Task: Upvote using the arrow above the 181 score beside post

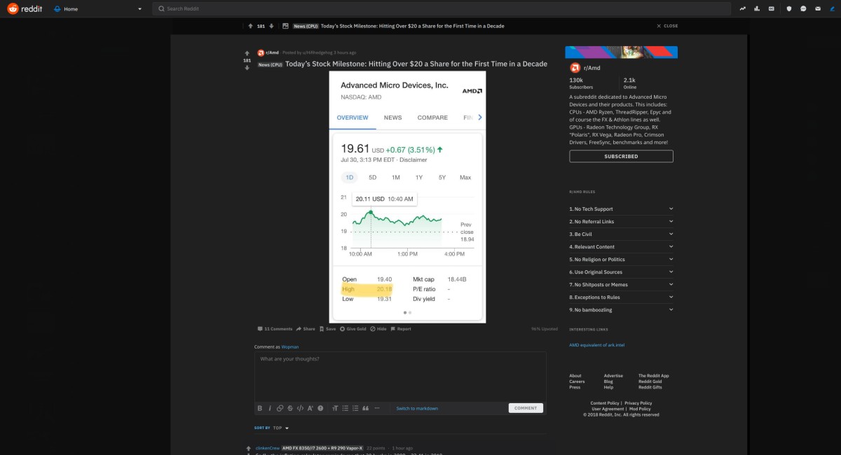Action: click(x=247, y=53)
